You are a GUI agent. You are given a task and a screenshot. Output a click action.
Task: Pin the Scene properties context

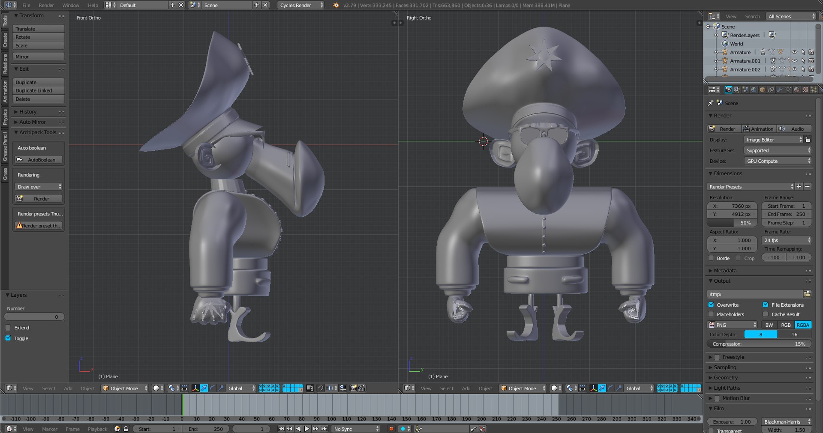click(x=711, y=103)
